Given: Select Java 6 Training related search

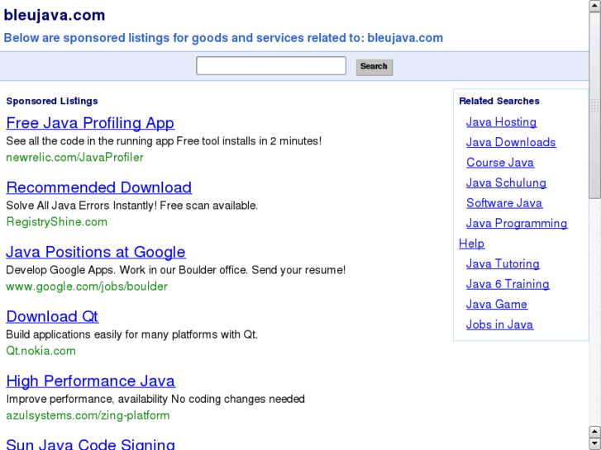Looking at the screenshot, I should [508, 284].
